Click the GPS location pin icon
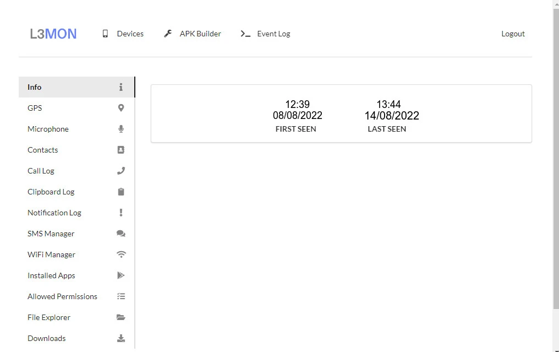Viewport: 559px width, 352px height. (x=121, y=108)
